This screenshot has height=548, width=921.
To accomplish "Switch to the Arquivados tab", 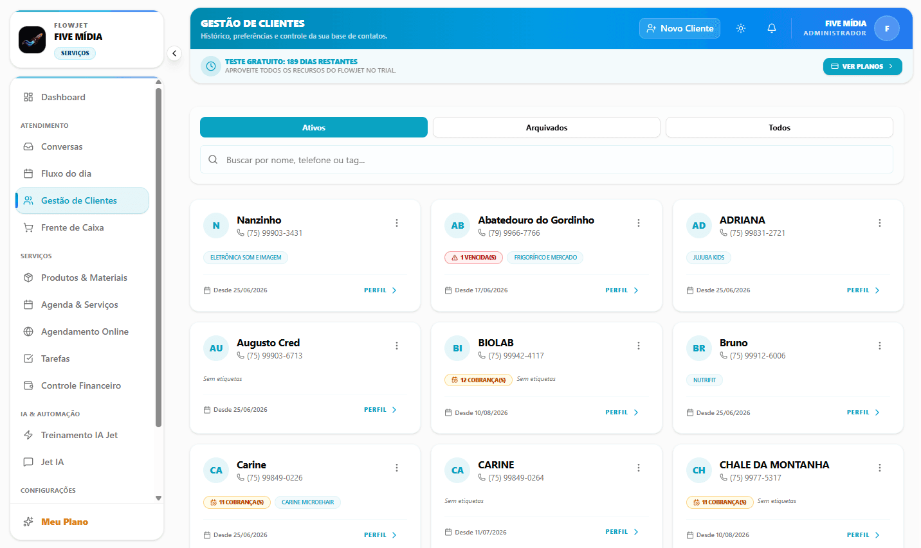I will point(547,127).
